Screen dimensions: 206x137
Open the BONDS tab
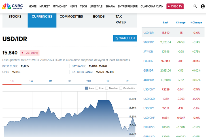(99, 17)
